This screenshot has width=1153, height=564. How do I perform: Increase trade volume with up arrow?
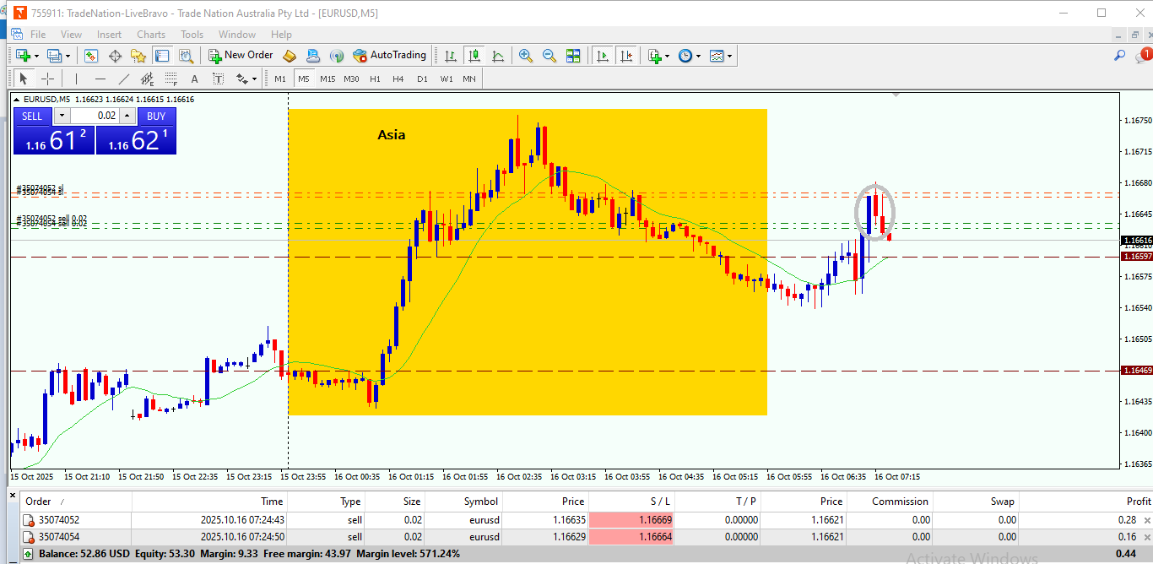[127, 116]
